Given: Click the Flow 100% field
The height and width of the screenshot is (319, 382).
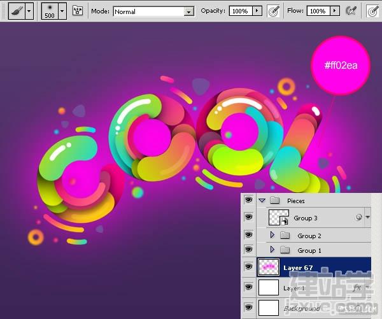Looking at the screenshot, I should (x=318, y=11).
